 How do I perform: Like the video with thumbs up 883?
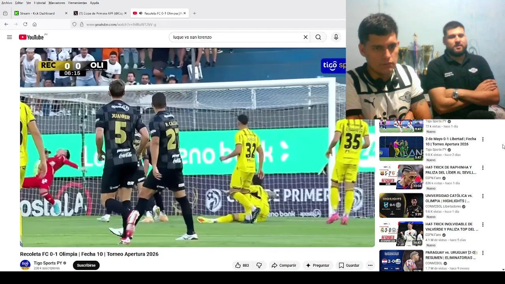pyautogui.click(x=242, y=265)
